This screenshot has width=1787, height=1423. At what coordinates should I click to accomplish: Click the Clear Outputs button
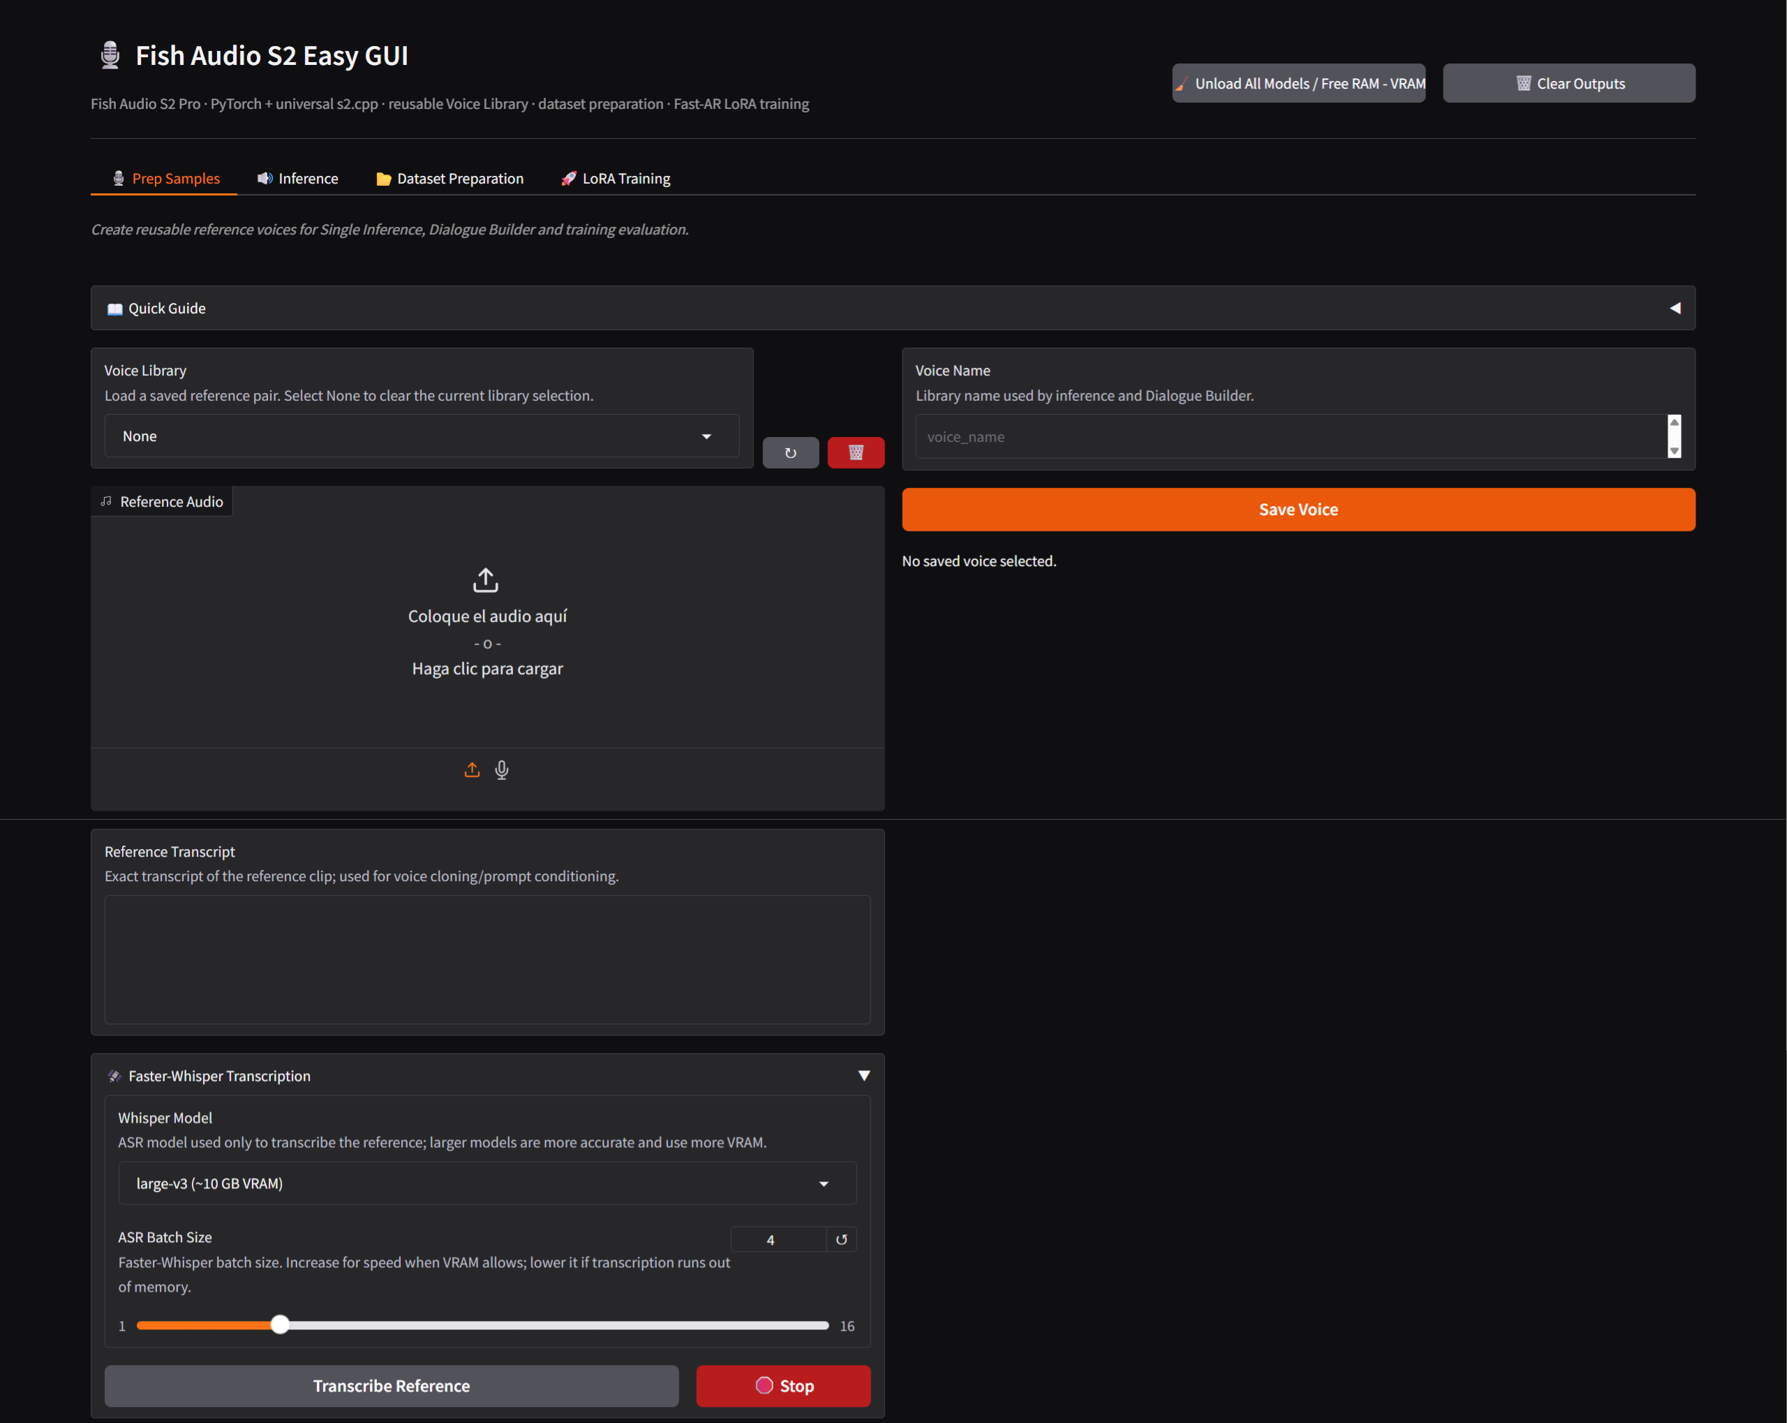pyautogui.click(x=1569, y=83)
